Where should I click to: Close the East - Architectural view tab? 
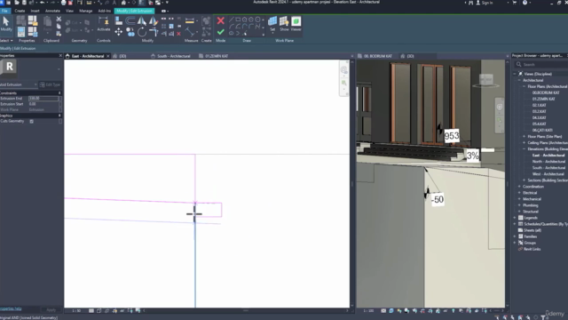(x=108, y=56)
